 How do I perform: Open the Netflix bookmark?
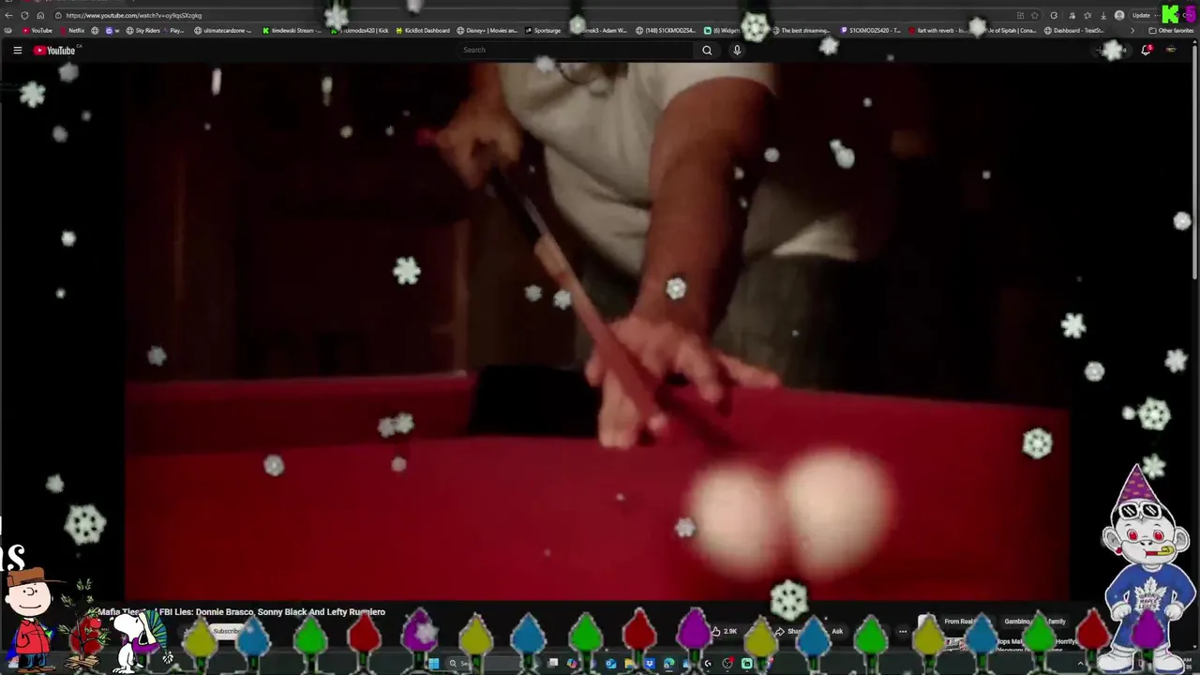click(71, 30)
